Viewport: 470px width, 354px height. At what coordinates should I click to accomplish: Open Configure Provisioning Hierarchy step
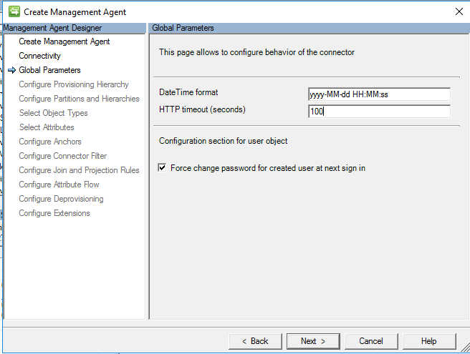point(74,84)
